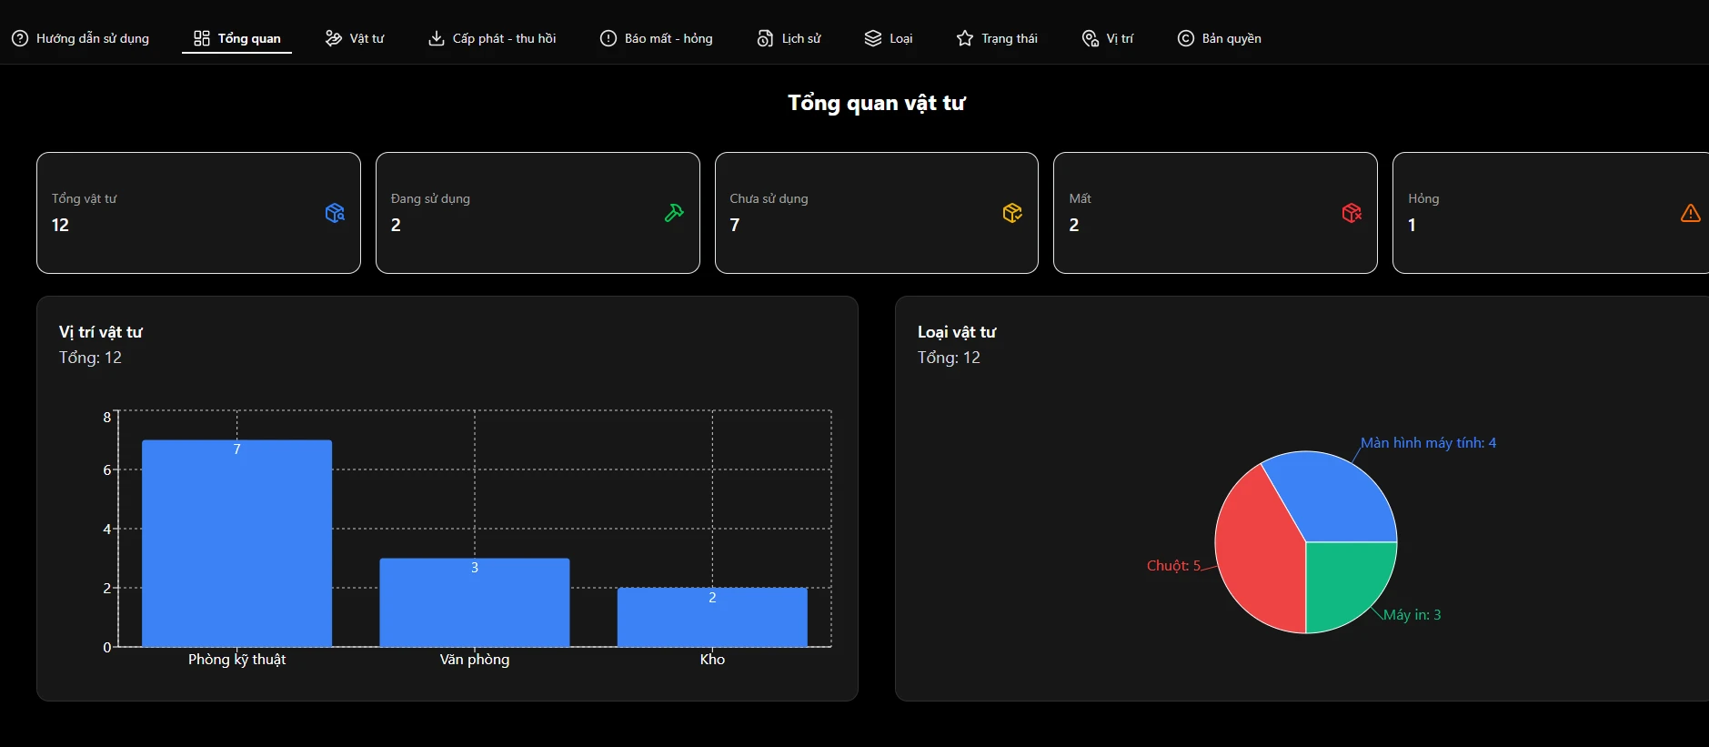The image size is (1709, 747).
Task: Open the Vật tư tab
Action: pos(355,38)
